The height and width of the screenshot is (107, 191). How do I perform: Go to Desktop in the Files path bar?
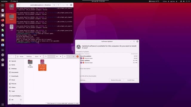point(29,56)
